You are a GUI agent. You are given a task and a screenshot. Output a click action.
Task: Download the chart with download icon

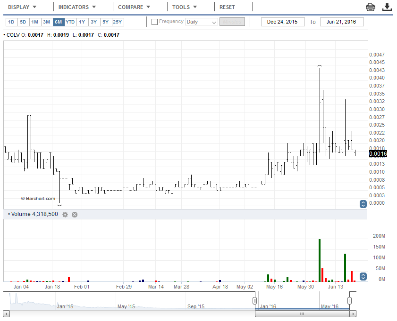pos(387,7)
